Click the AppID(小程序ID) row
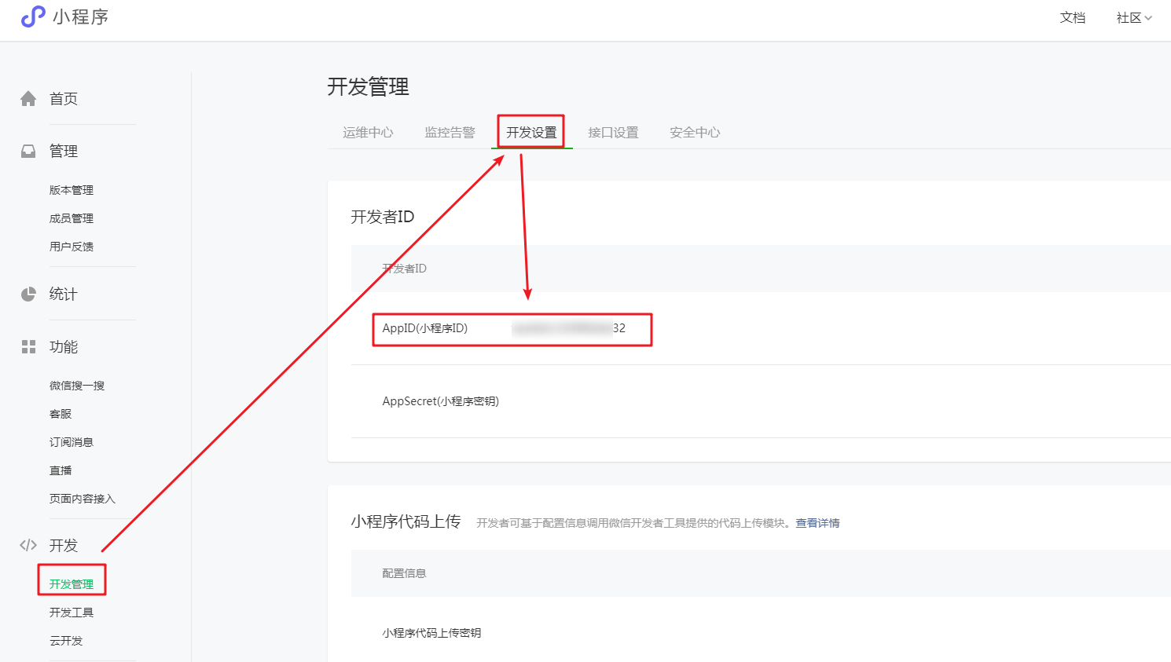1171x662 pixels. pyautogui.click(x=511, y=329)
